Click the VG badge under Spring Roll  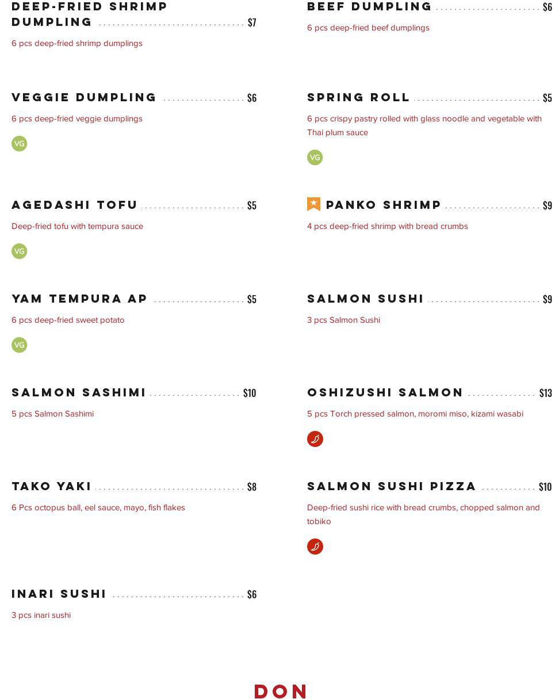pyautogui.click(x=315, y=158)
